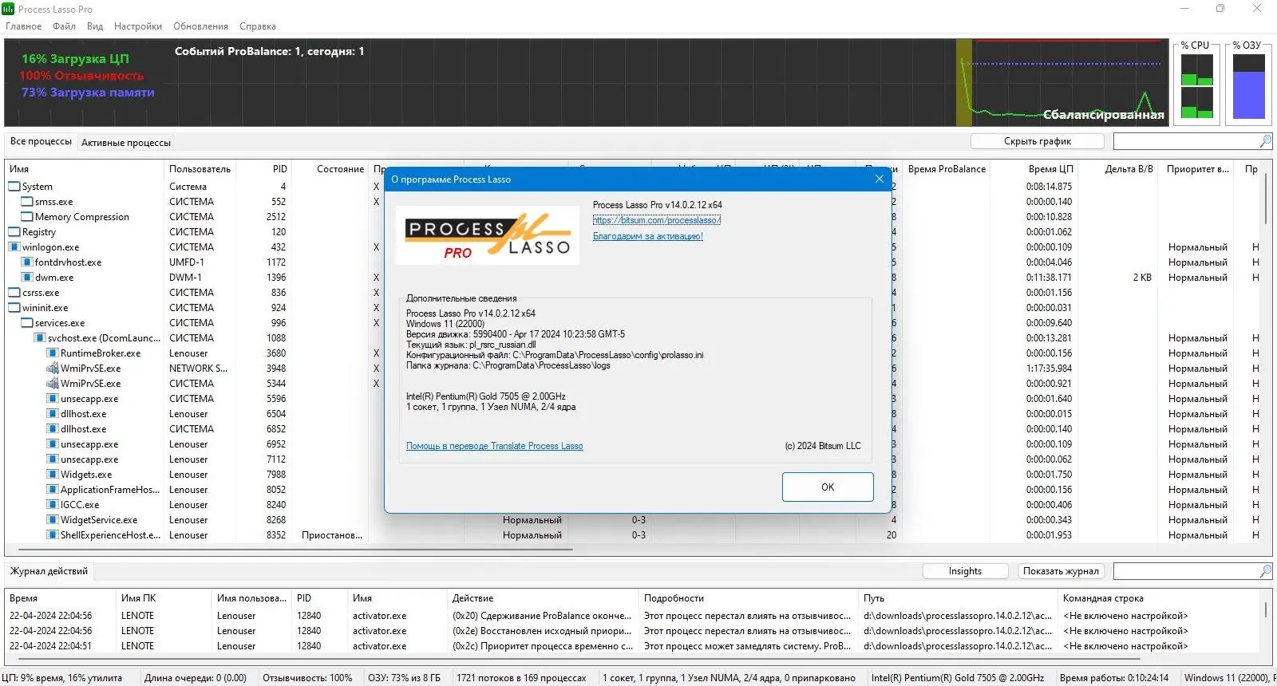Click the search magnifier icon in Журнал действий
This screenshot has height=686, width=1277.
tap(1265, 571)
